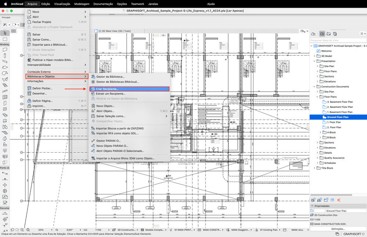Choose Salvar Como… in Arquivo menu
Image resolution: width=367 pixels, height=237 pixels.
[57, 40]
